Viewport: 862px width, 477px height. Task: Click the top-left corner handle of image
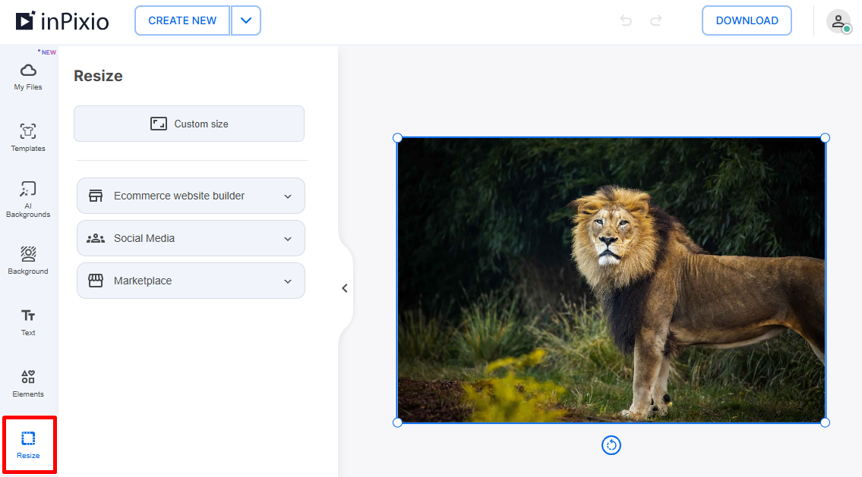pos(397,138)
